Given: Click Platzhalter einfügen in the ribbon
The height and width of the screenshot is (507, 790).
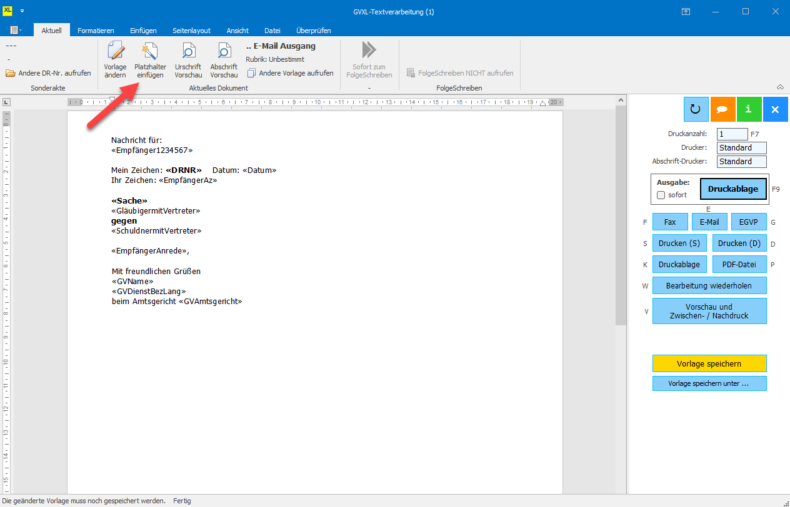Looking at the screenshot, I should (x=151, y=60).
